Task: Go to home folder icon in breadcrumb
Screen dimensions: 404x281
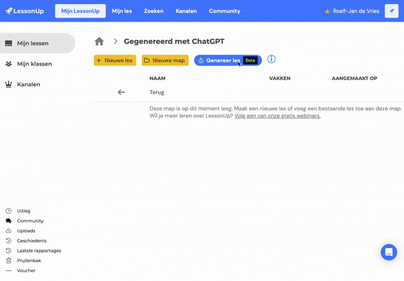Action: (99, 41)
